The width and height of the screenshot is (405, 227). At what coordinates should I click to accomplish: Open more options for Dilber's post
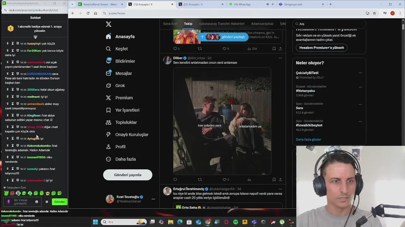tap(280, 58)
